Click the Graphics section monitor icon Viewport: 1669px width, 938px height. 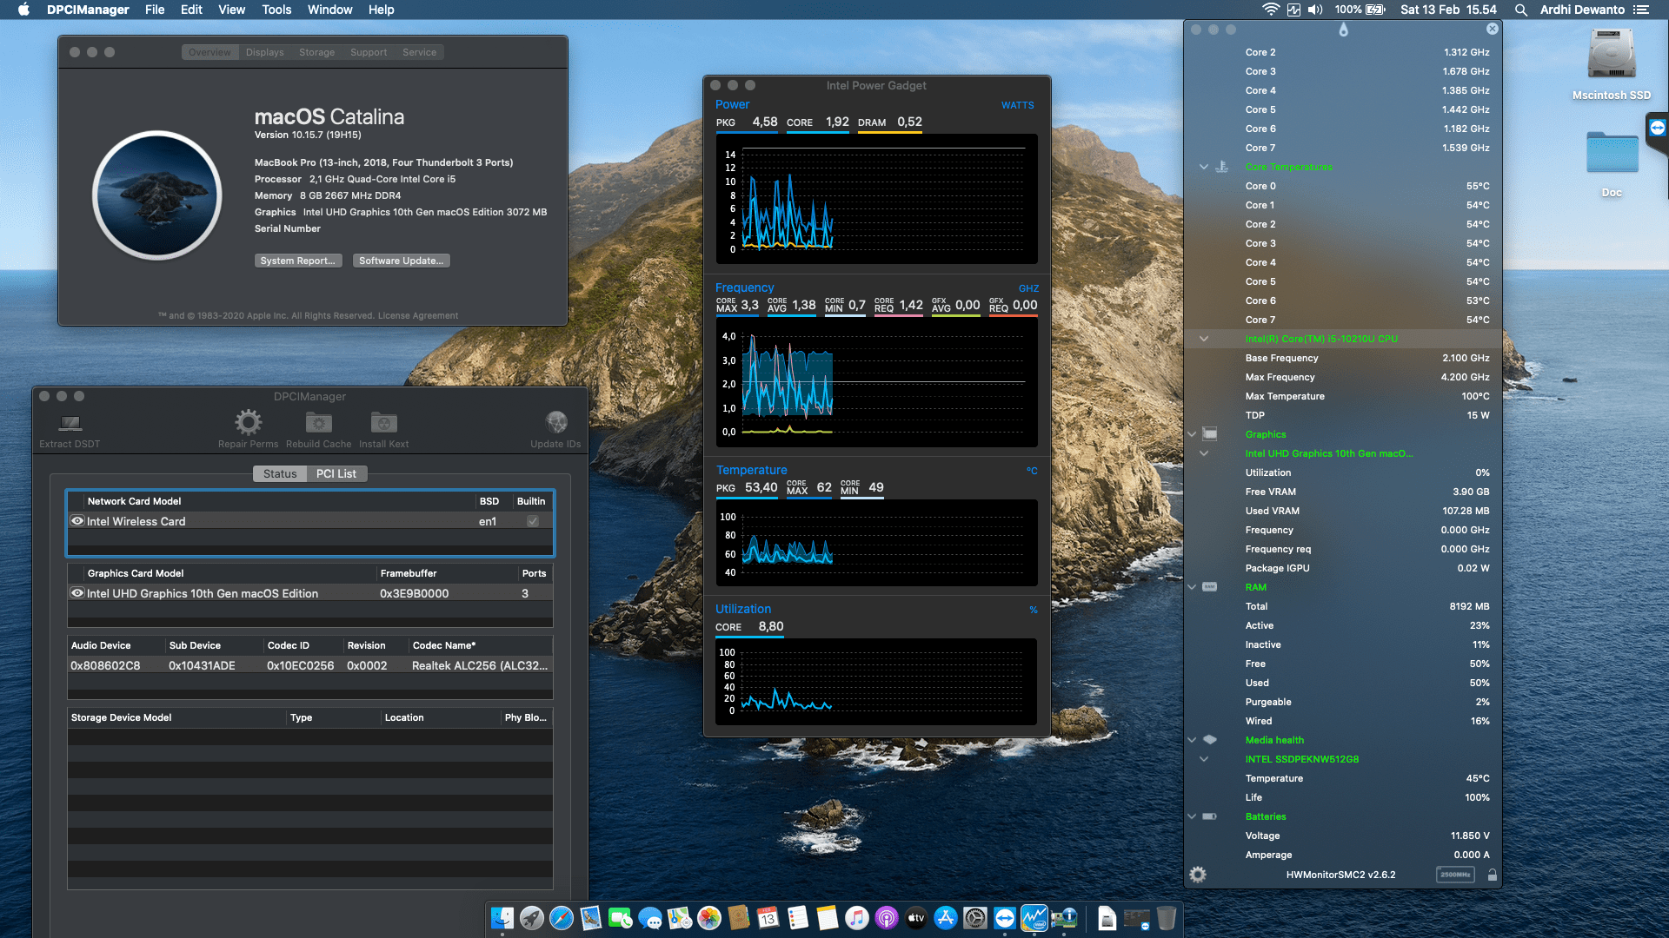click(1209, 433)
